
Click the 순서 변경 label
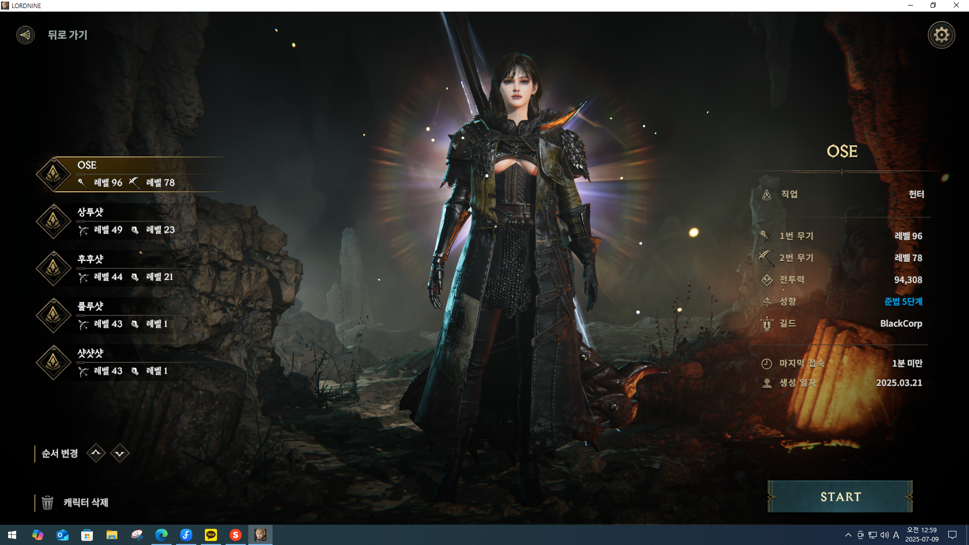point(60,453)
